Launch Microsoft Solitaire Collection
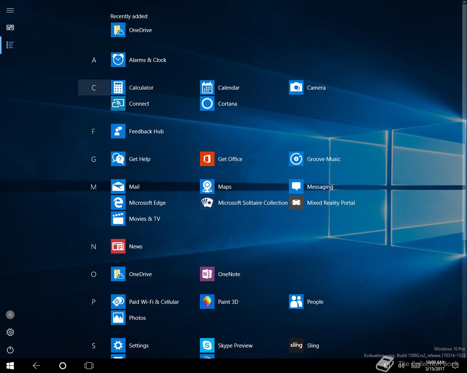The width and height of the screenshot is (467, 373). point(244,203)
